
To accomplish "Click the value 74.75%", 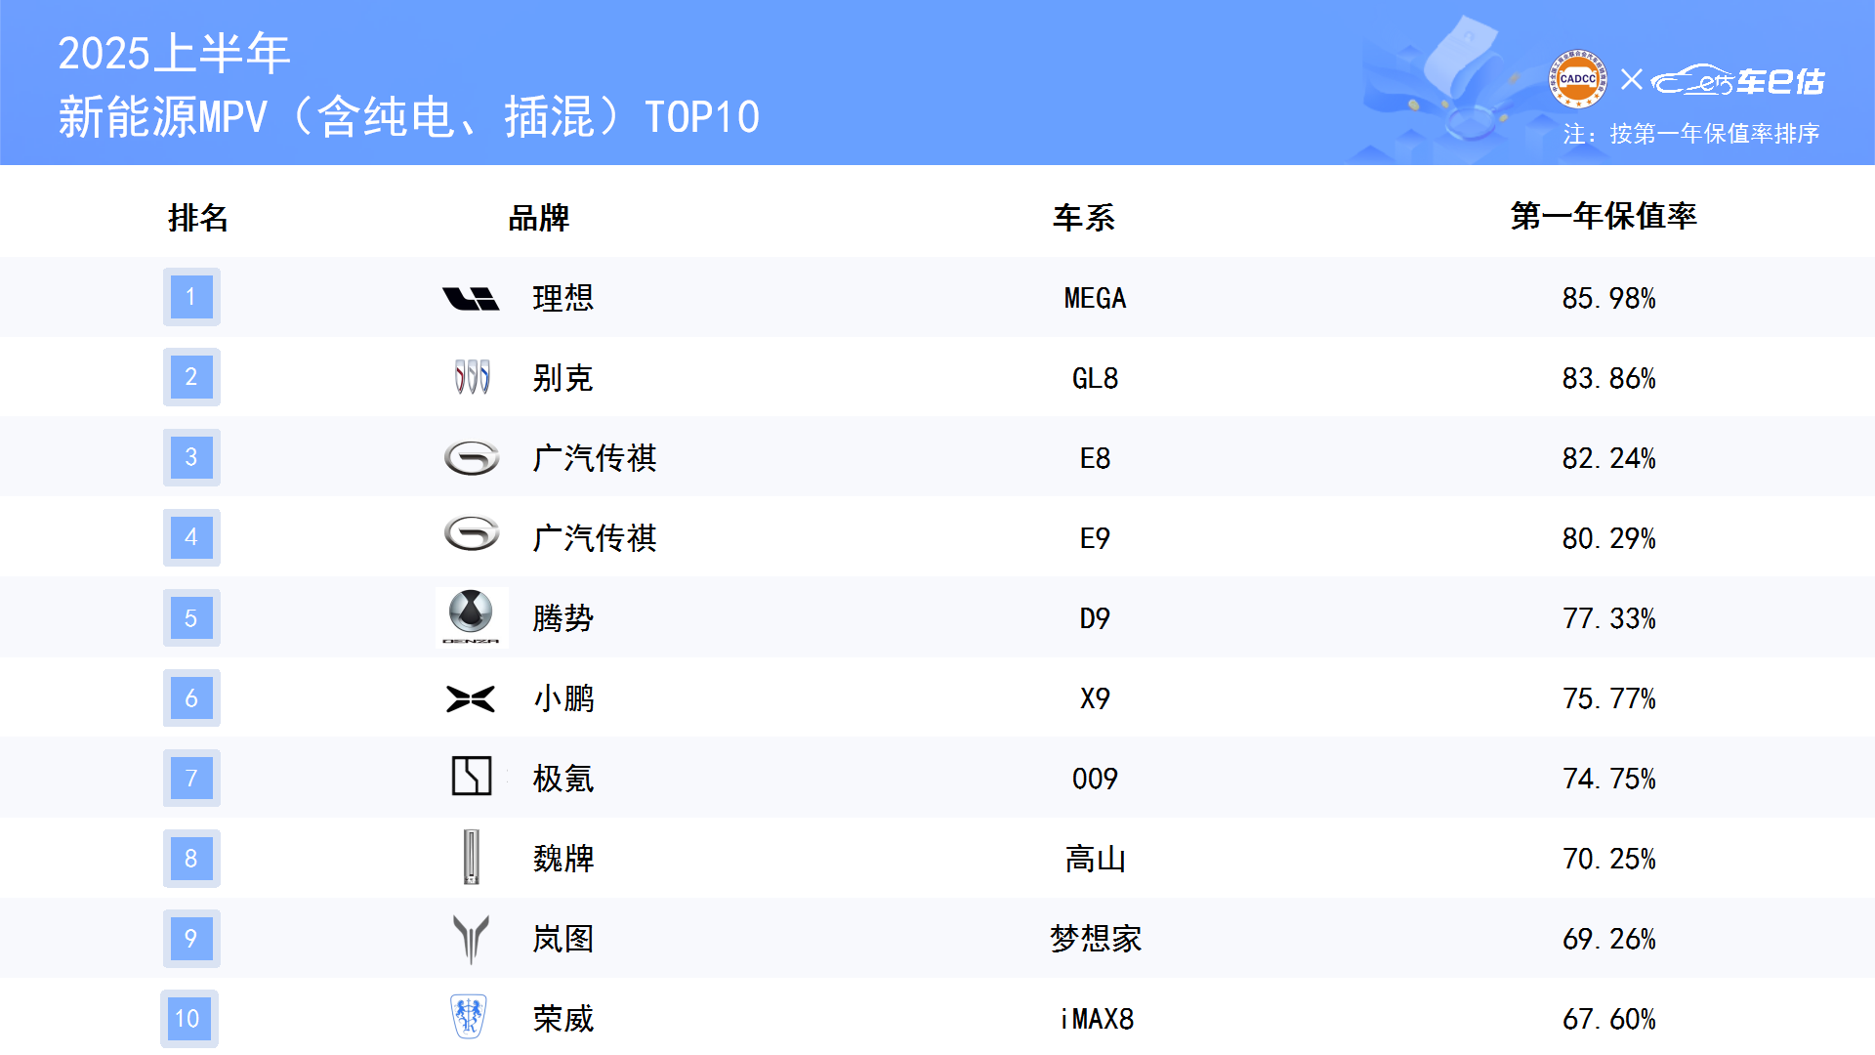I will tap(1608, 779).
